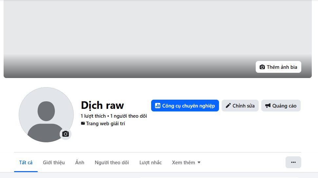The width and height of the screenshot is (318, 178).
Task: Click the page name Dịch raw
Action: 102,105
